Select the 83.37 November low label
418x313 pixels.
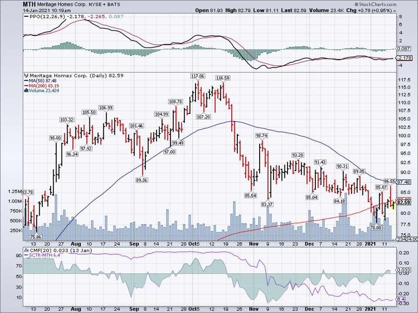coord(267,204)
